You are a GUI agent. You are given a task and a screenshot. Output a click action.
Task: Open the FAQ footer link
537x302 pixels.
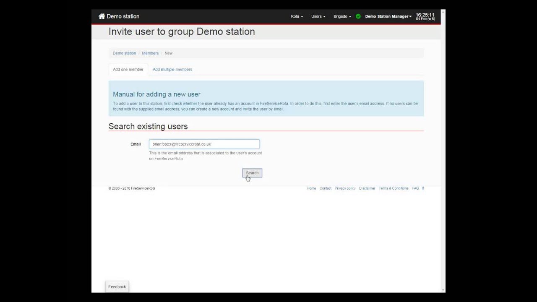[415, 188]
